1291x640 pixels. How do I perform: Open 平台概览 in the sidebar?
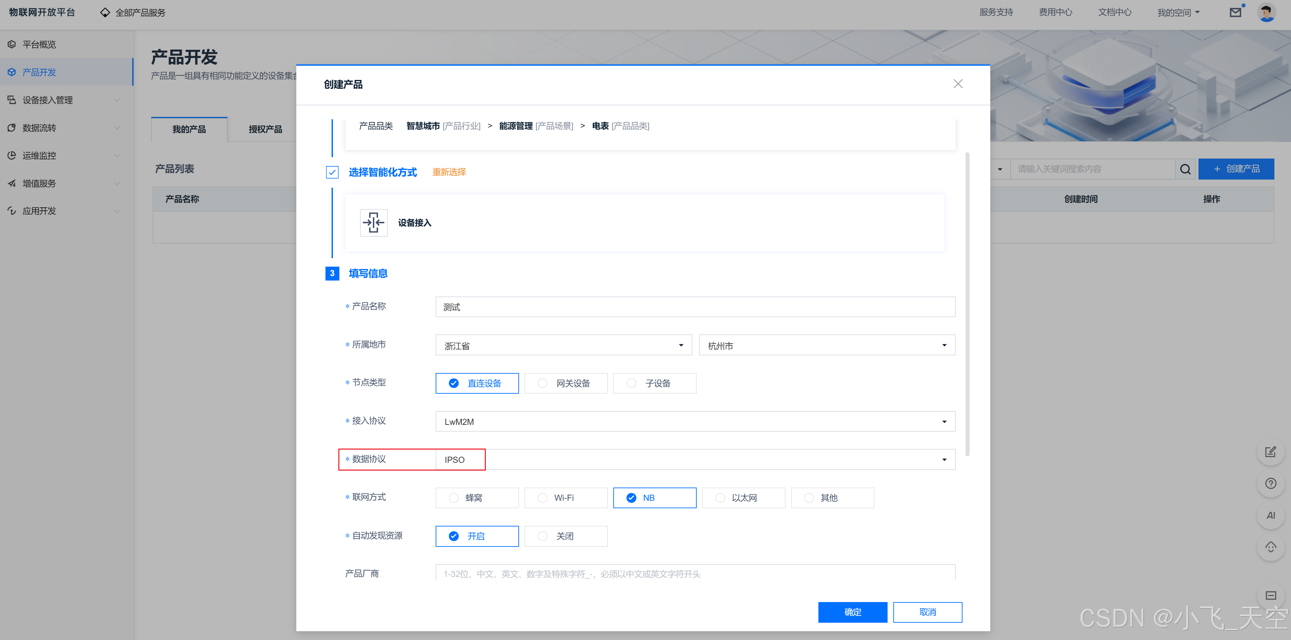click(x=40, y=45)
